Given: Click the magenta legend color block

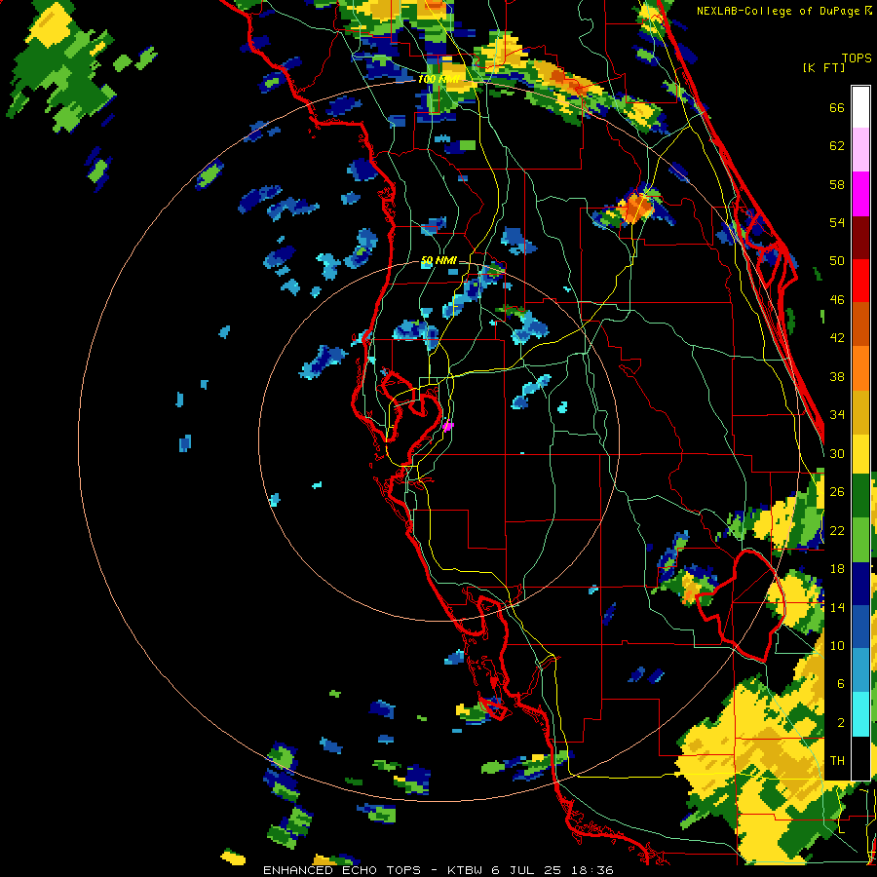Looking at the screenshot, I should (860, 194).
